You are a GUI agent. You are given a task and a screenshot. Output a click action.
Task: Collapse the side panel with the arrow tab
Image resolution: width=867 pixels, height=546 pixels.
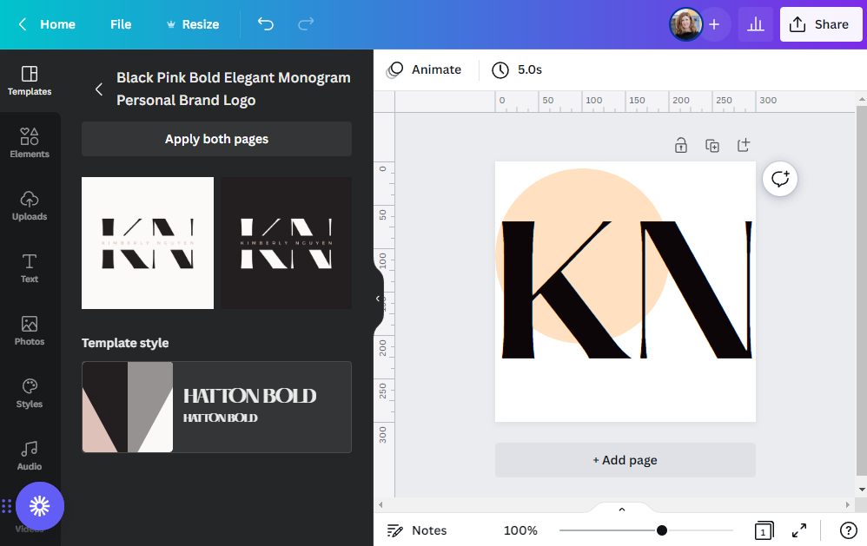[x=380, y=299]
